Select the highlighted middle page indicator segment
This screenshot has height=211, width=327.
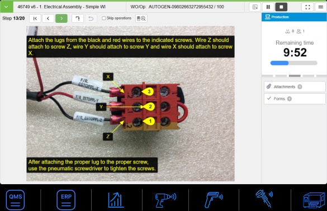click(x=295, y=76)
